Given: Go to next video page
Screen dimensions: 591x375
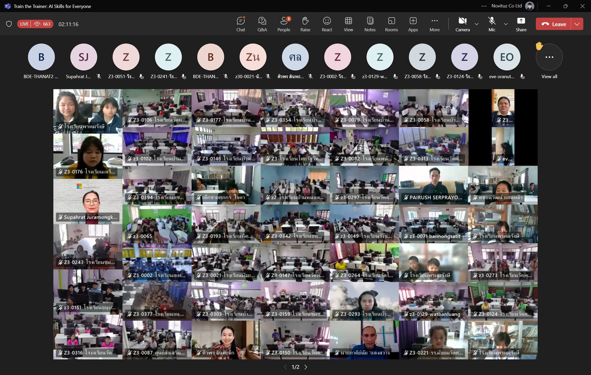Looking at the screenshot, I should pos(306,367).
